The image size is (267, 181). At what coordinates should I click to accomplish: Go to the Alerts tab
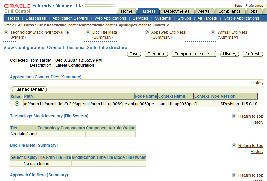204,11
